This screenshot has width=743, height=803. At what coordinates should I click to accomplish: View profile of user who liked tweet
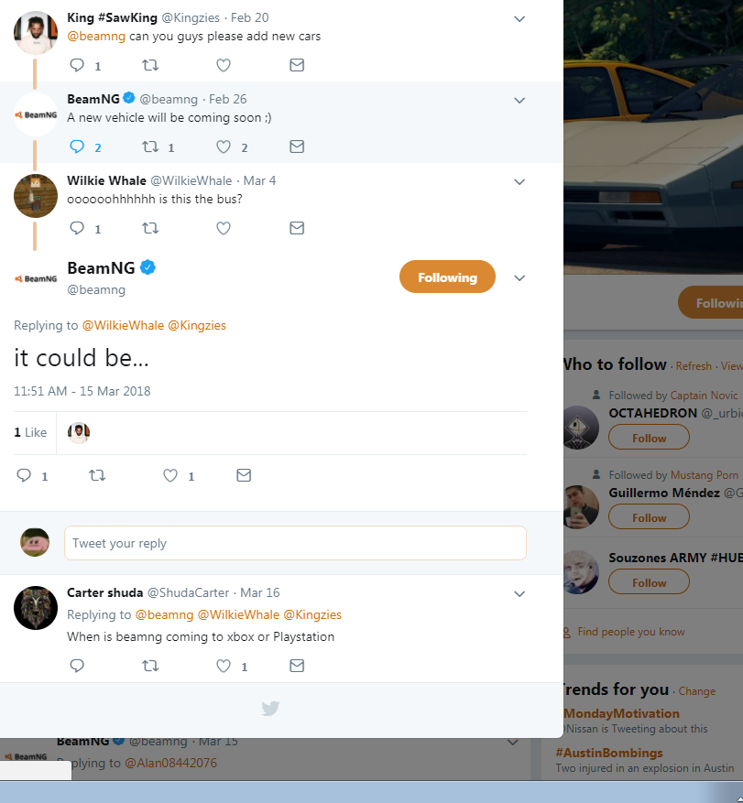79,432
